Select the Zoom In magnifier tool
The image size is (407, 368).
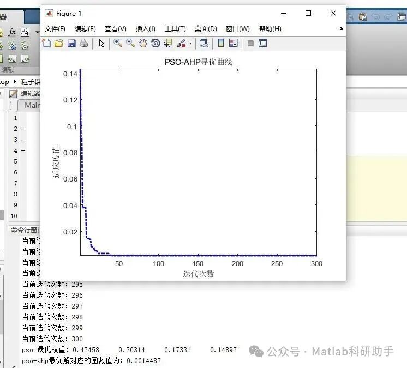click(x=118, y=43)
